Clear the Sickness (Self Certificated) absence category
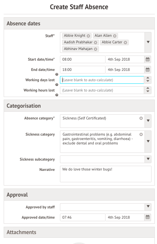Image resolution: width=157 pixels, height=244 pixels. [x=141, y=118]
